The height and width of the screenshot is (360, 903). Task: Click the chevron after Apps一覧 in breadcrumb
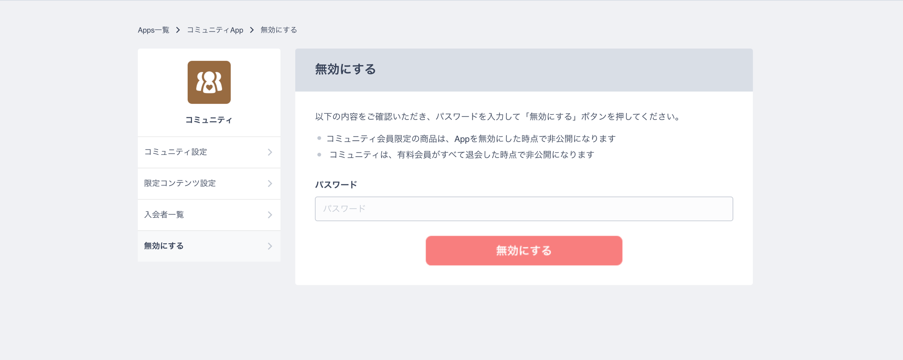[178, 30]
